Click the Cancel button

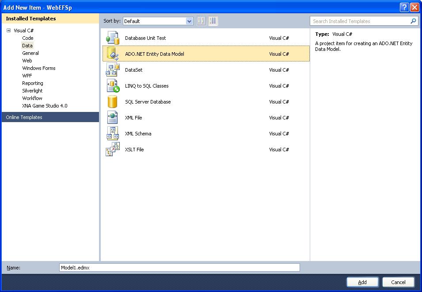pos(398,282)
